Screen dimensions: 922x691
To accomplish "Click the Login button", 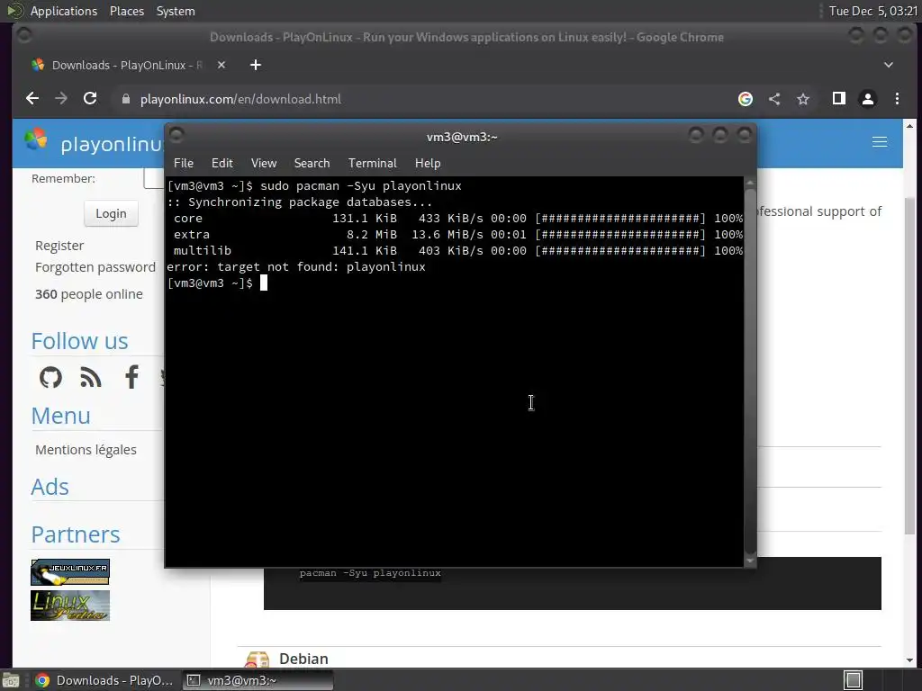I will pos(111,214).
